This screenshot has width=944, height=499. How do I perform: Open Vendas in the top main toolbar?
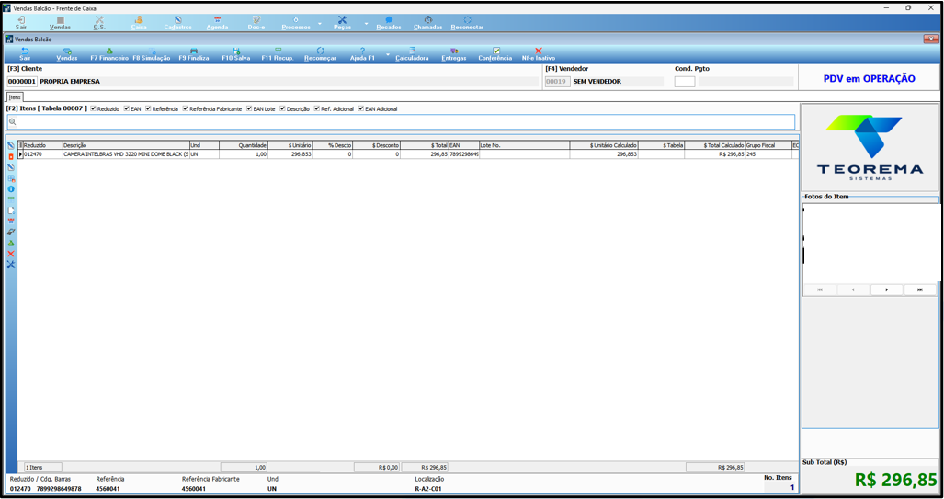60,23
